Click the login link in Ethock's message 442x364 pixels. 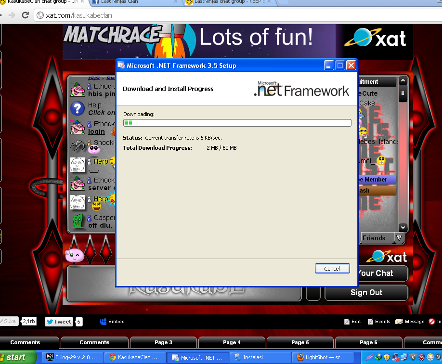click(96, 131)
